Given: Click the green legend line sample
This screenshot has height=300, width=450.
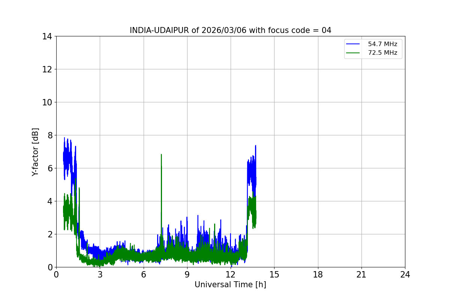Looking at the screenshot, I should [353, 53].
